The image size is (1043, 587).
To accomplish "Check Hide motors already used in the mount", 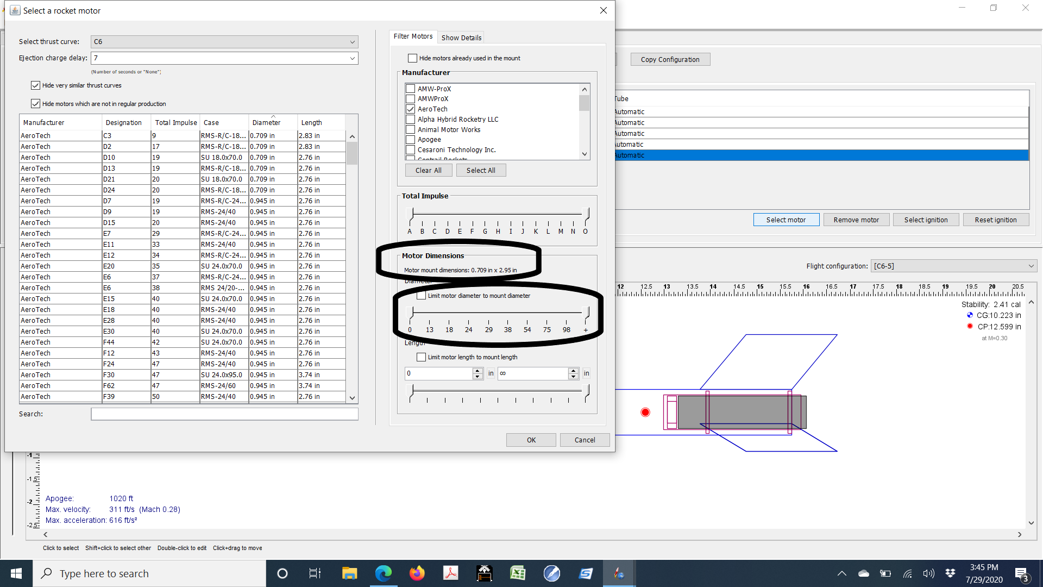I will [x=412, y=58].
